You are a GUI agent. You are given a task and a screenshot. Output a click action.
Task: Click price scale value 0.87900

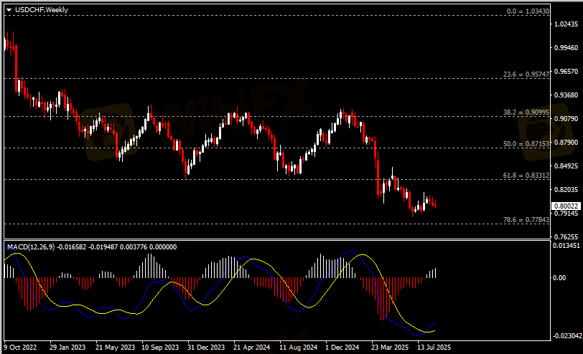tap(566, 143)
